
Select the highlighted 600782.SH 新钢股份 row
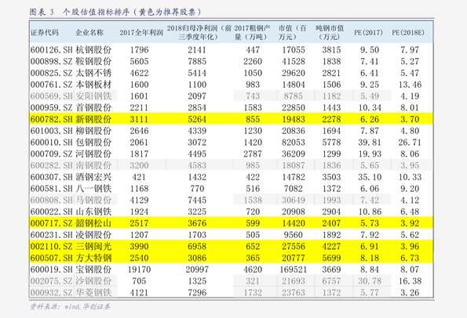coord(231,119)
